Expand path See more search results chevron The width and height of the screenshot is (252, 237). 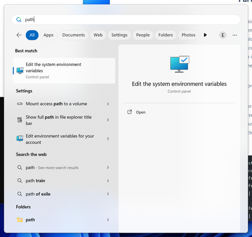click(108, 167)
